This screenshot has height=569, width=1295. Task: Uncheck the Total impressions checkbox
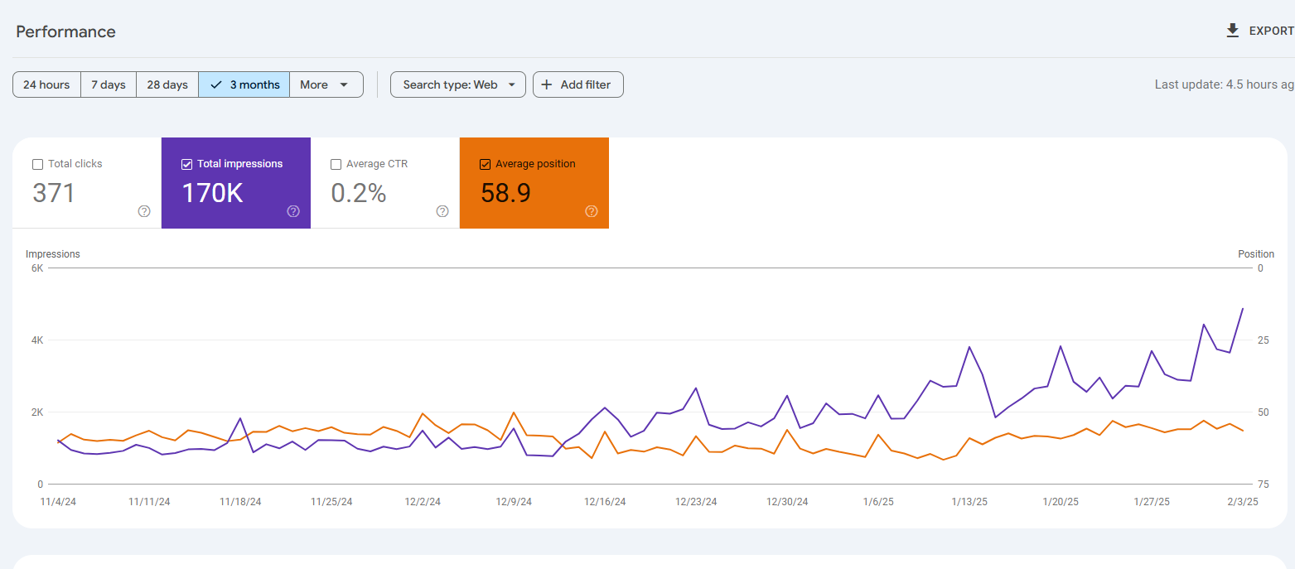click(x=186, y=164)
